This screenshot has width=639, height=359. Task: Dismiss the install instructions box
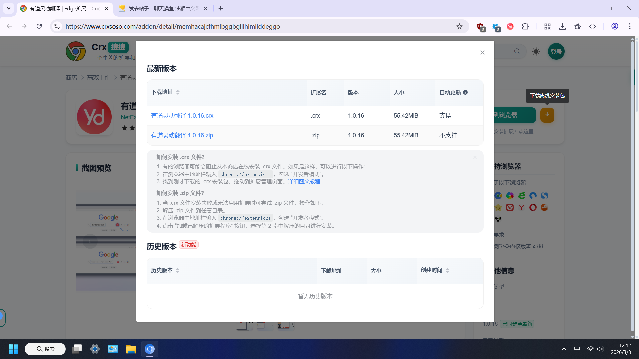(x=475, y=158)
